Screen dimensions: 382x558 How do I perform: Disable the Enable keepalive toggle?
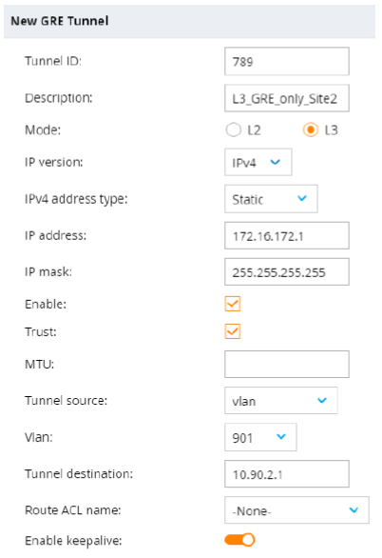tap(239, 540)
